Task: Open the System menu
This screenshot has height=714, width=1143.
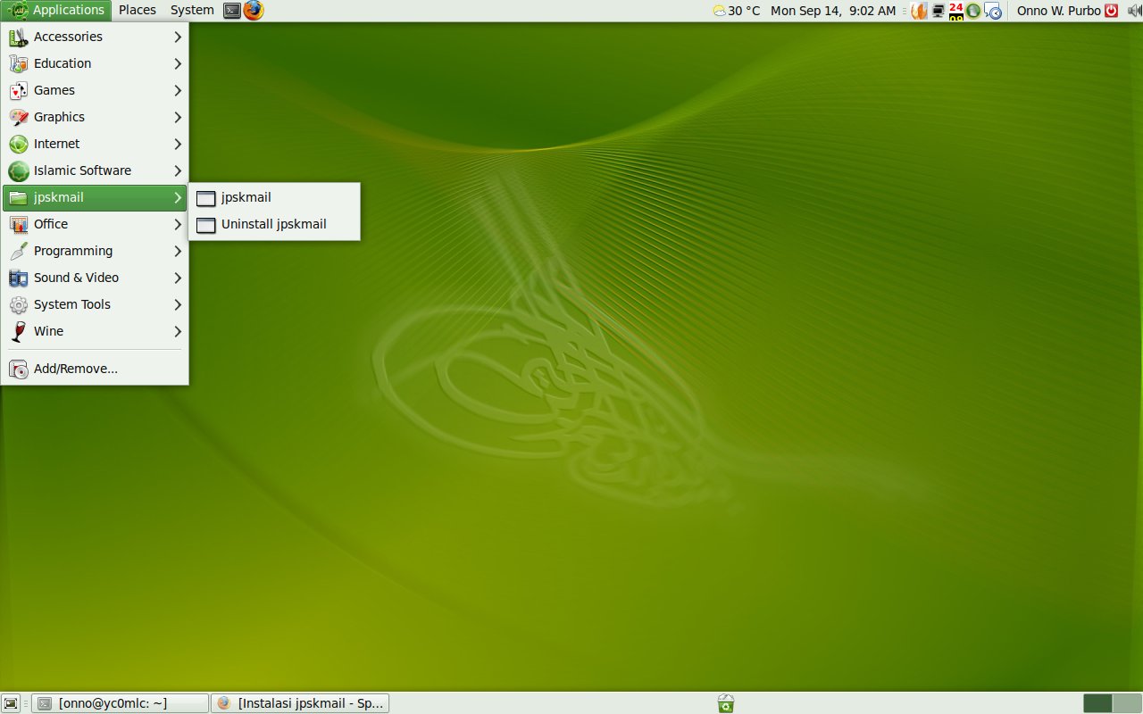Action: [192, 11]
